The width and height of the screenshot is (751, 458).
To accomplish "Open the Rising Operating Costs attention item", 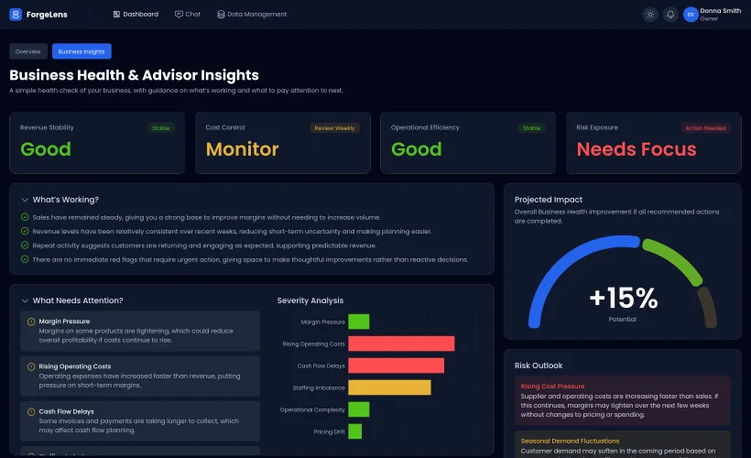I will pyautogui.click(x=140, y=376).
